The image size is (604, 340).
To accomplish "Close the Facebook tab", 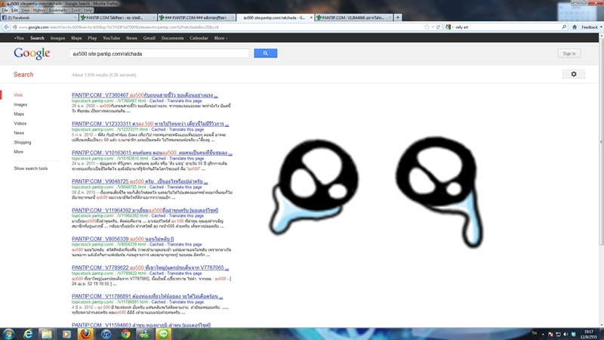I will 75,17.
